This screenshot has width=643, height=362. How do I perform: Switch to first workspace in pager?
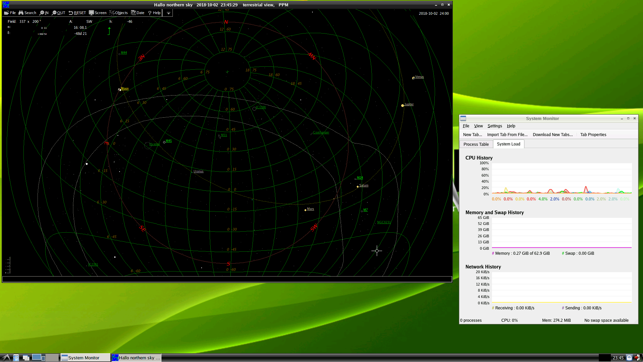(39, 357)
